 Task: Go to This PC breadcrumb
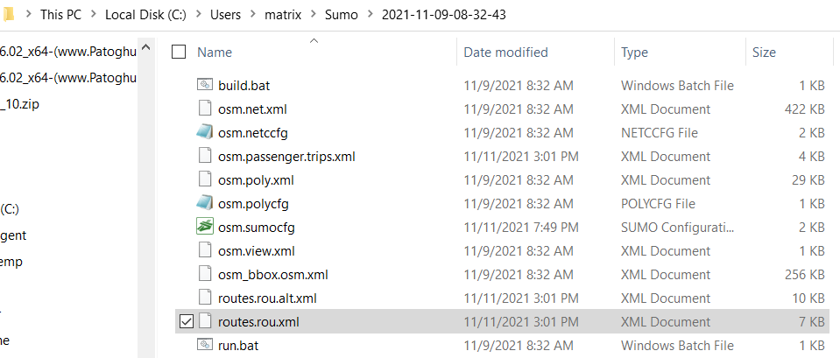[64, 15]
